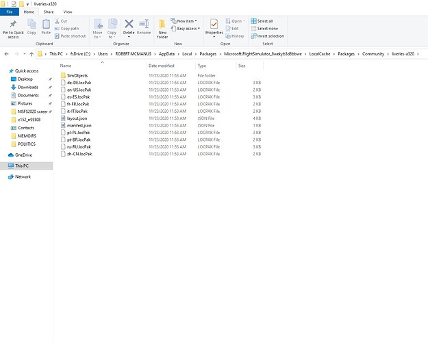Screen dimensions: 428x342
Task: Expand chevron after liveries-a320 breadcrumb
Action: 418,54
